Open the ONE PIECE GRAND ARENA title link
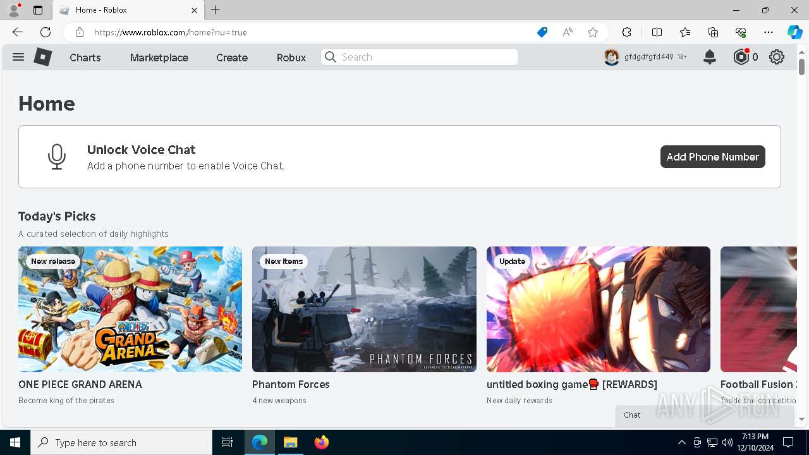The image size is (809, 455). [80, 384]
